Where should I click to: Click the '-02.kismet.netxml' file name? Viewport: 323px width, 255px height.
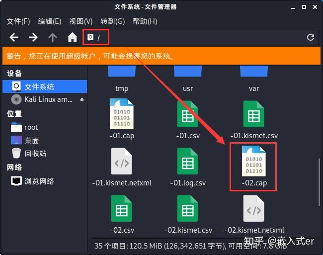(254, 230)
